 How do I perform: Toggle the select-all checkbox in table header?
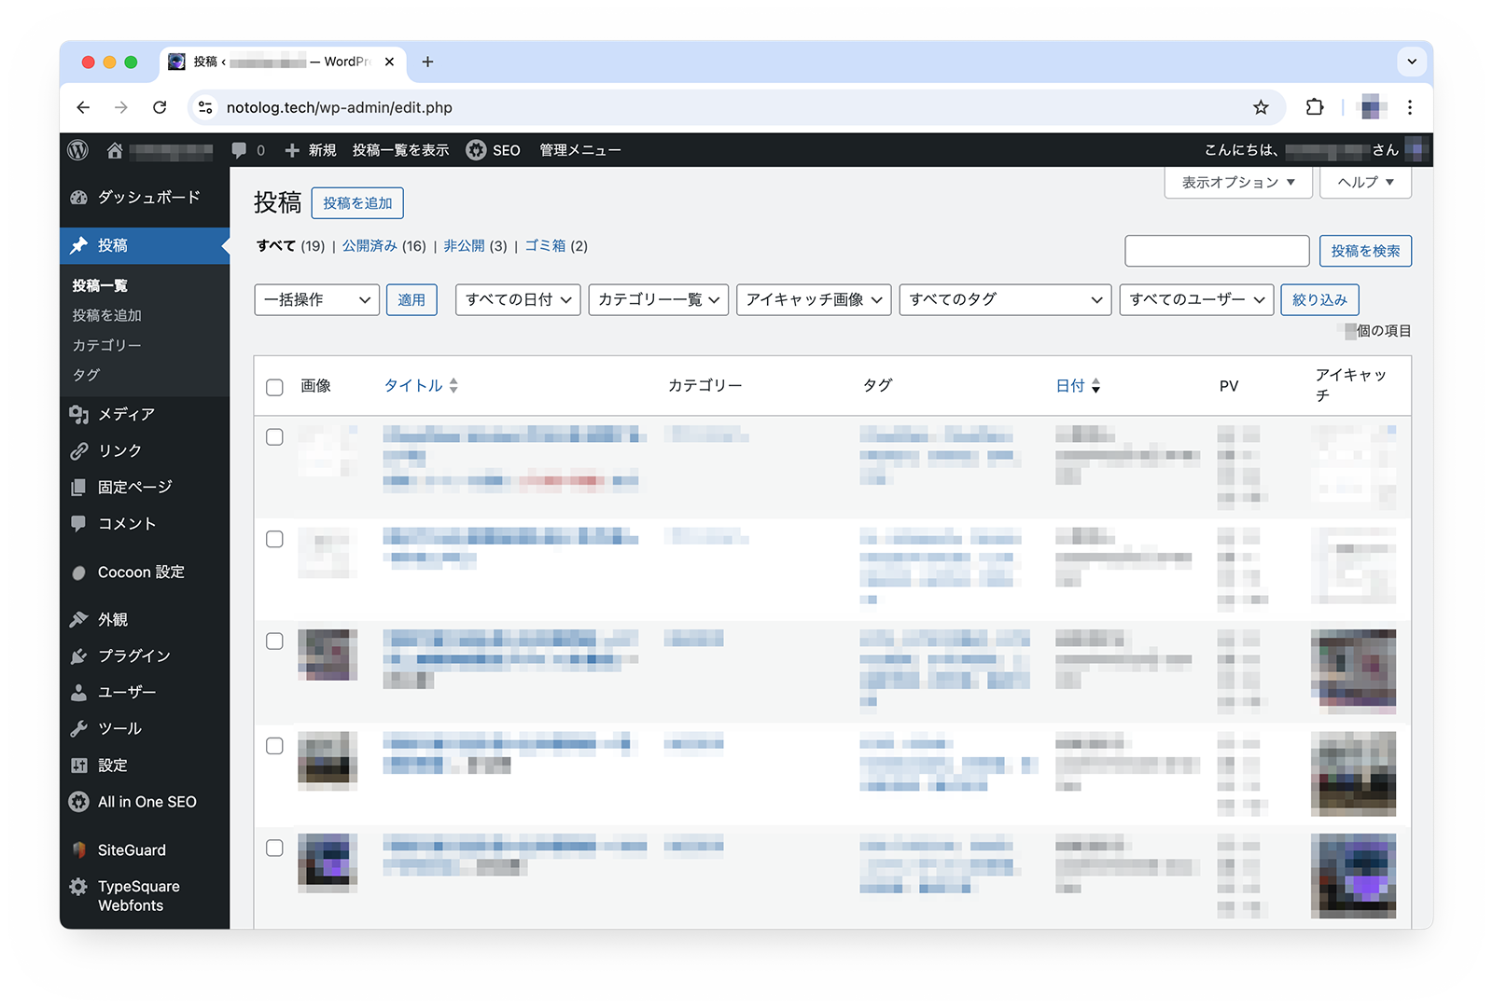(274, 387)
